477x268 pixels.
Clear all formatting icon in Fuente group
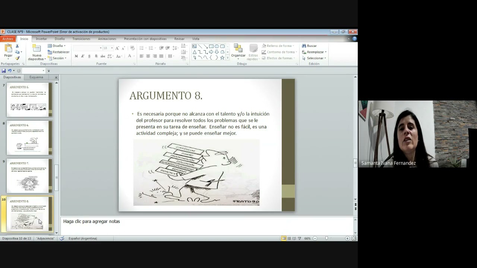(132, 48)
